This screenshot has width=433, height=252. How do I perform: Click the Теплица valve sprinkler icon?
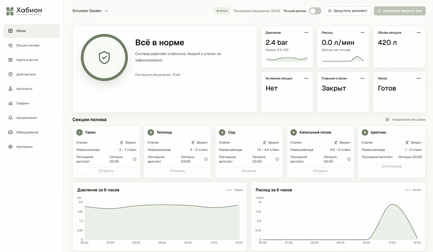tap(193, 142)
